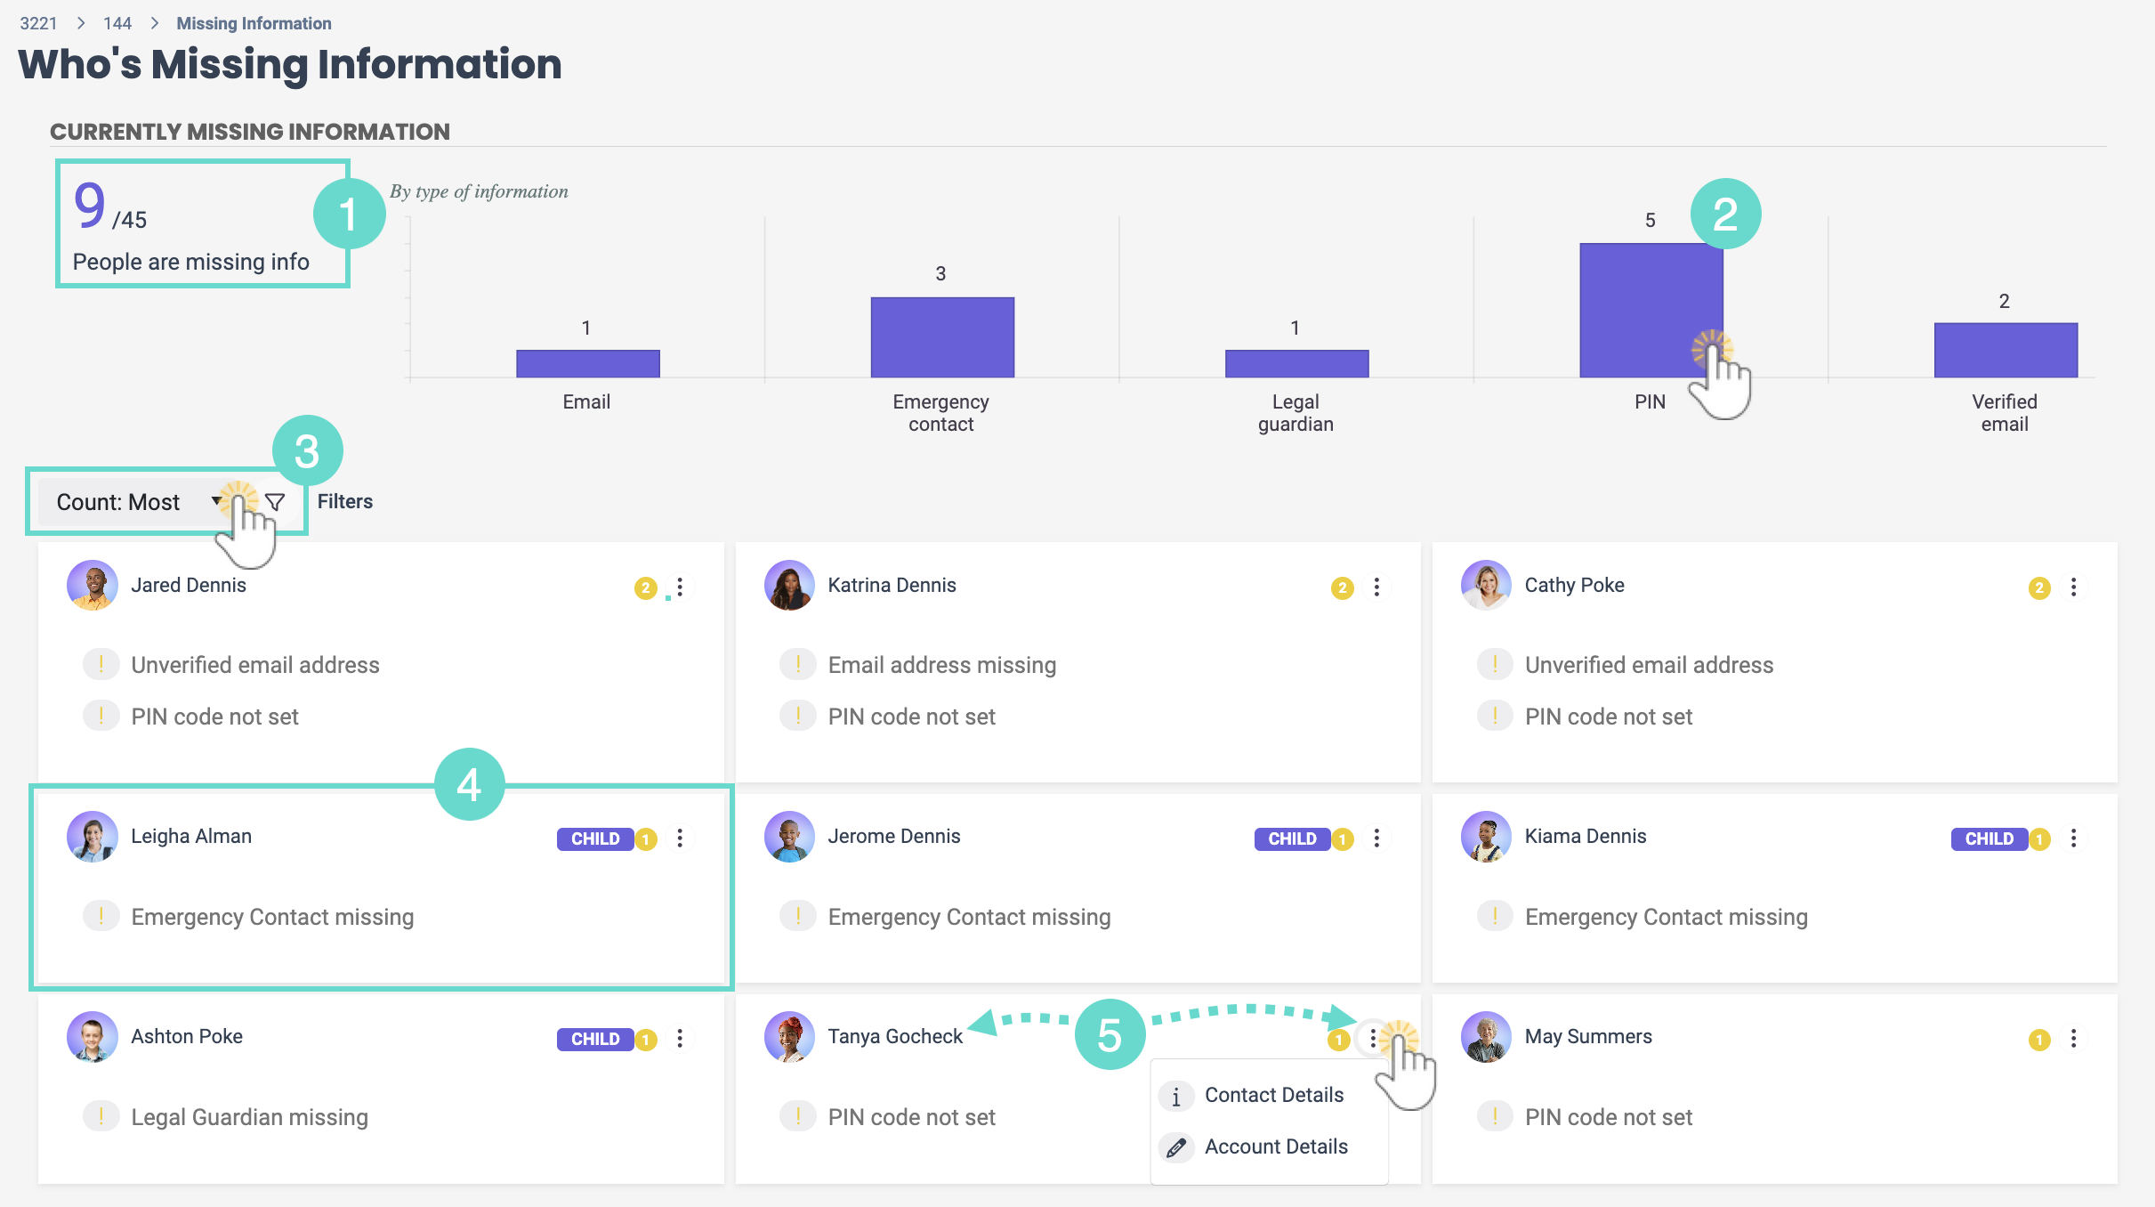Navigate to 144 breadcrumb link

117,23
